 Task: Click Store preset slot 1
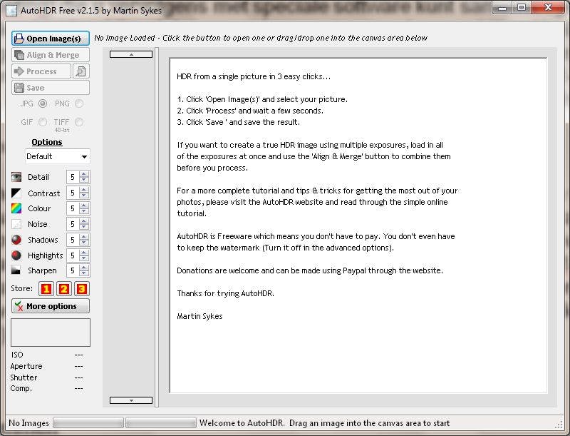click(x=46, y=289)
